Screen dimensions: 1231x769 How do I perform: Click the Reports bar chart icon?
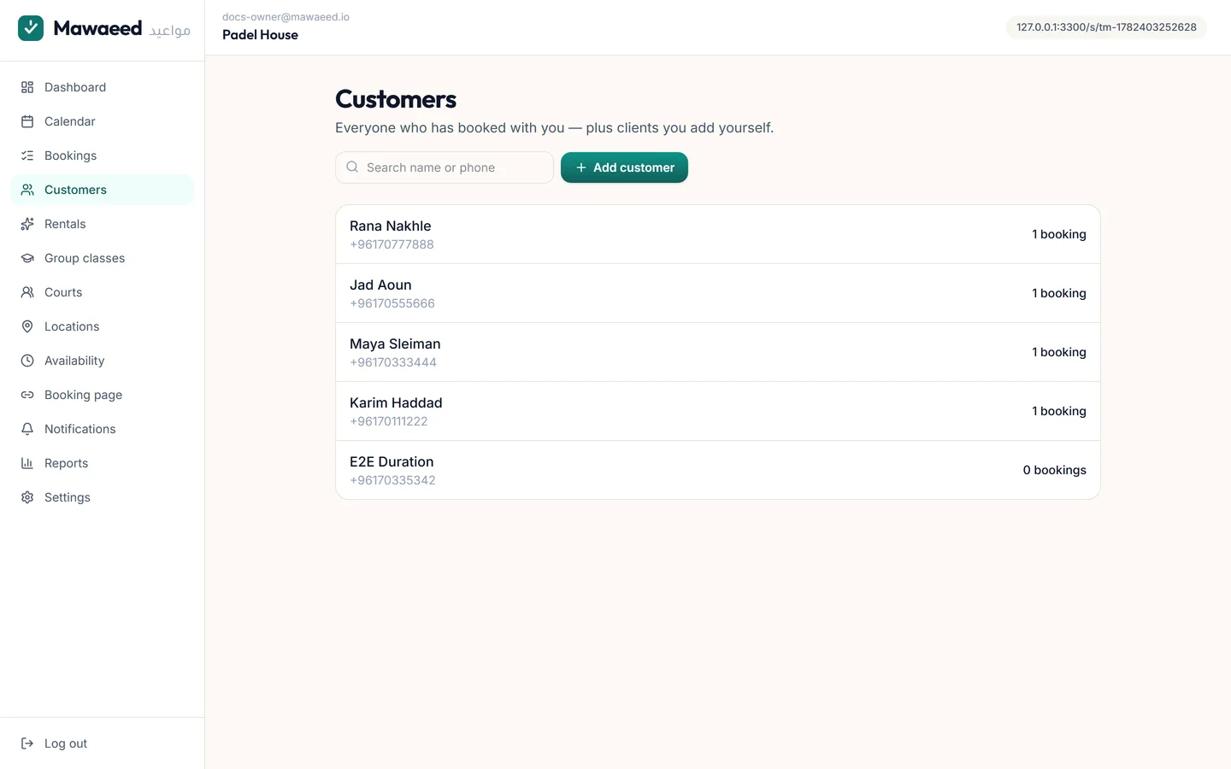[27, 463]
